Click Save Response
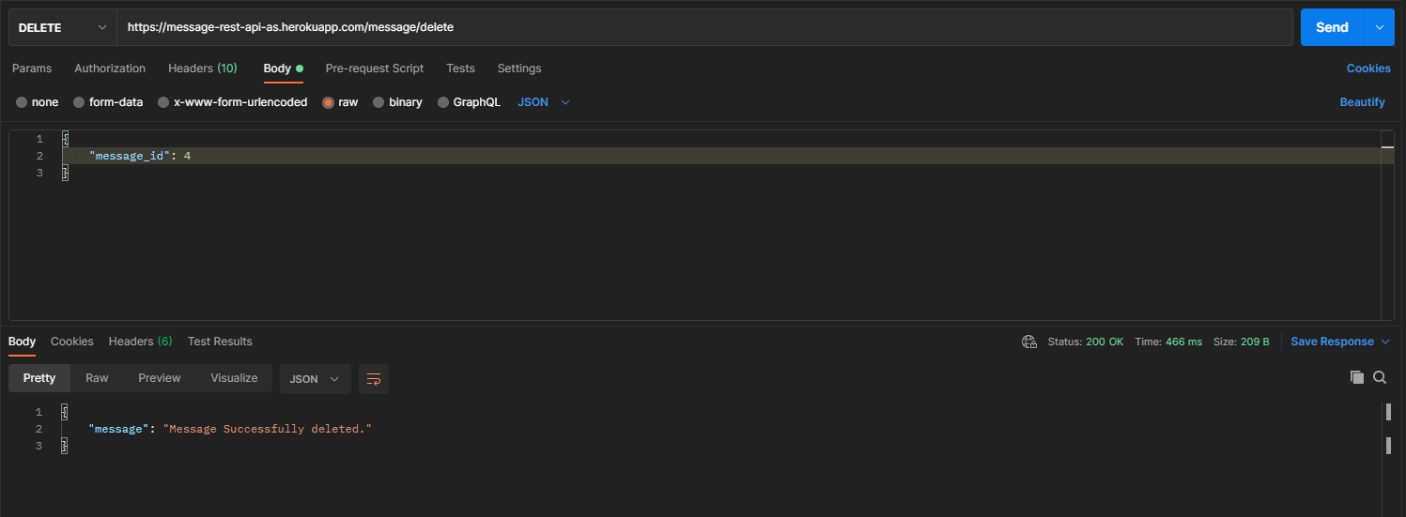Image resolution: width=1406 pixels, height=517 pixels. pyautogui.click(x=1332, y=342)
